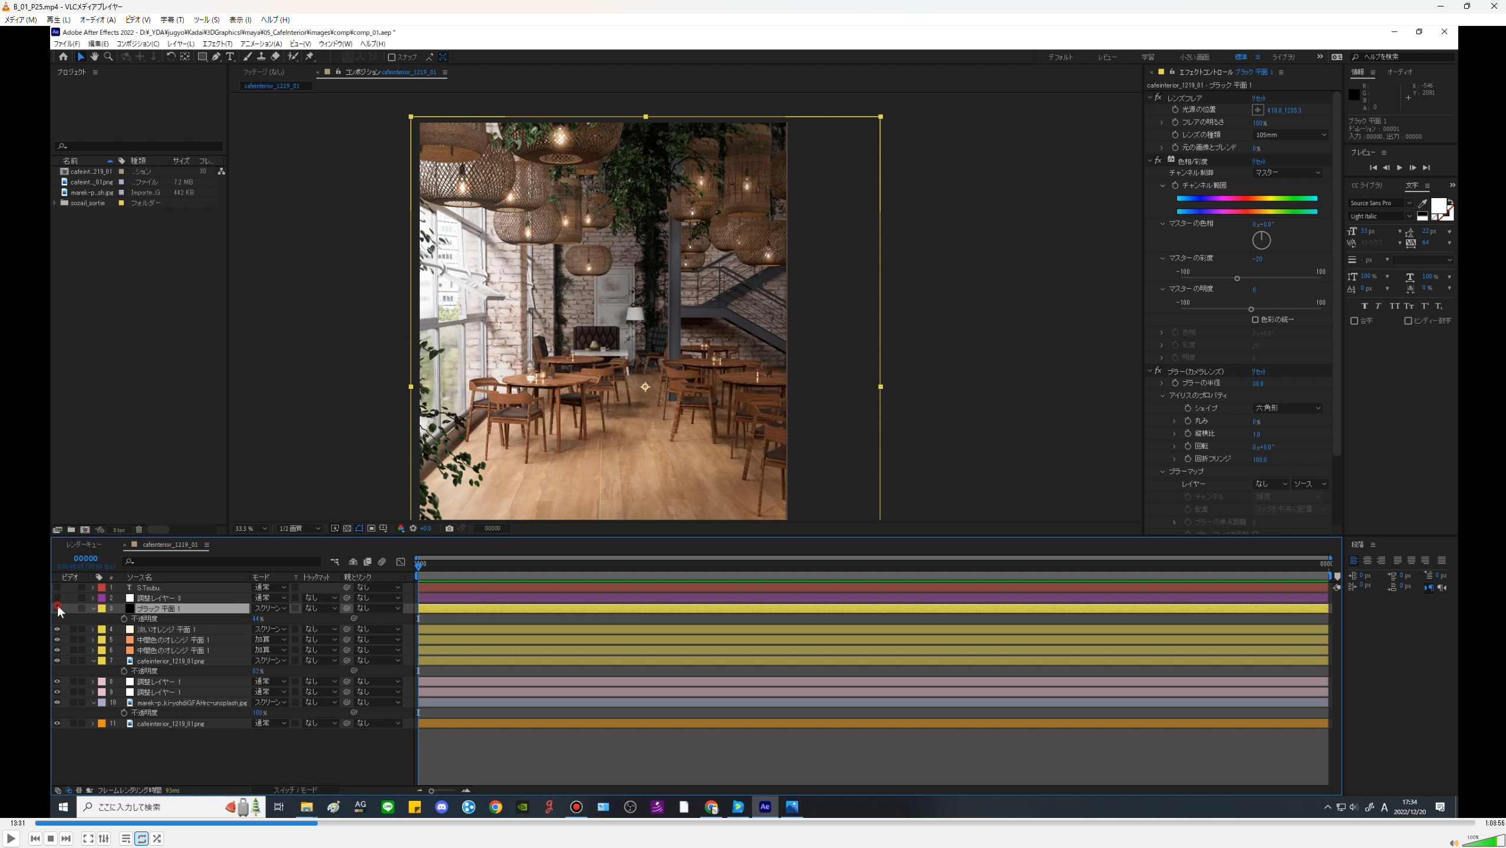Open the After Effects taskbar icon
1506x848 pixels.
(764, 807)
